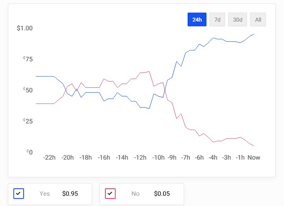
Task: Click the No legend label
Action: coord(136,194)
